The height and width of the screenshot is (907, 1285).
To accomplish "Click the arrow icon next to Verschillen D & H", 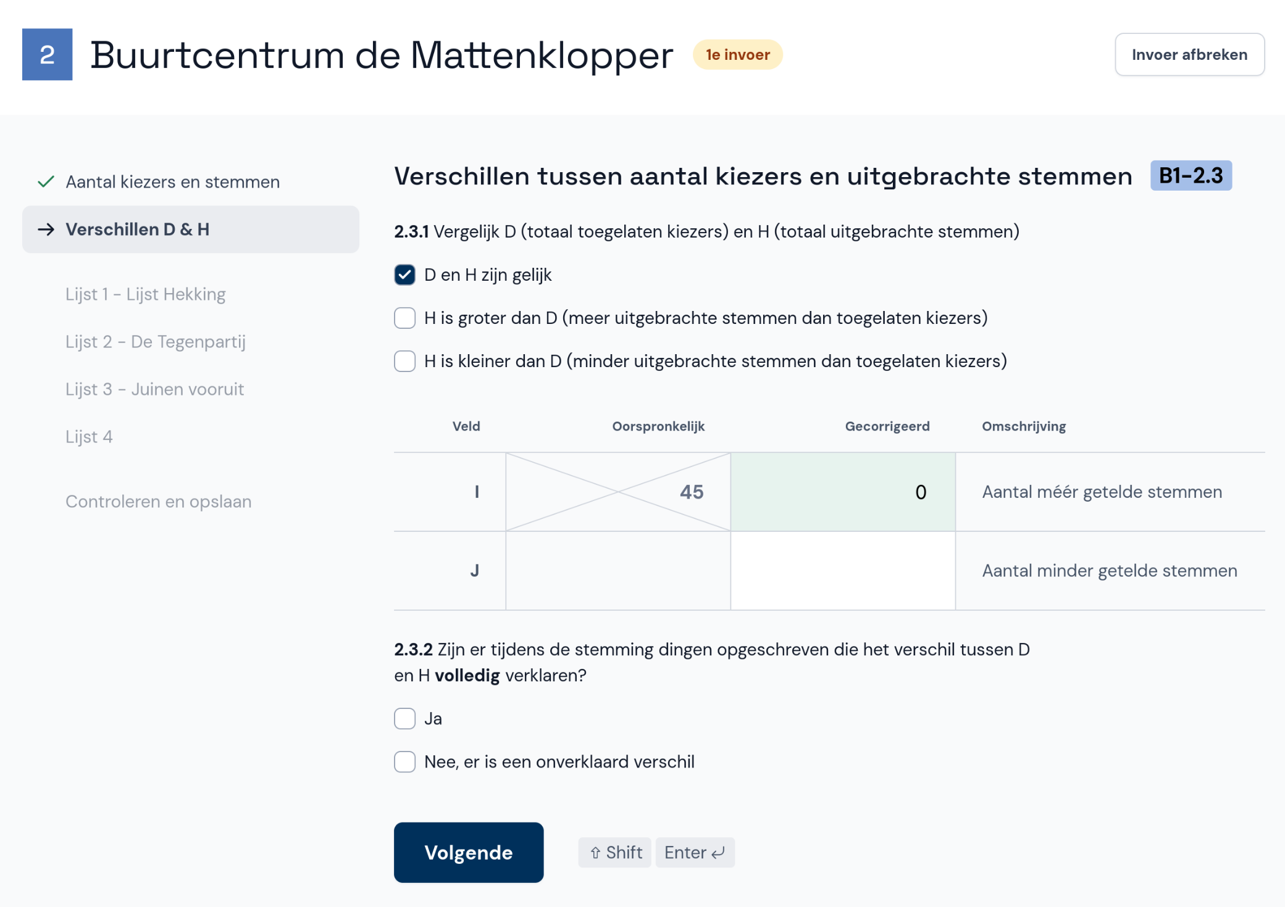I will 46,229.
